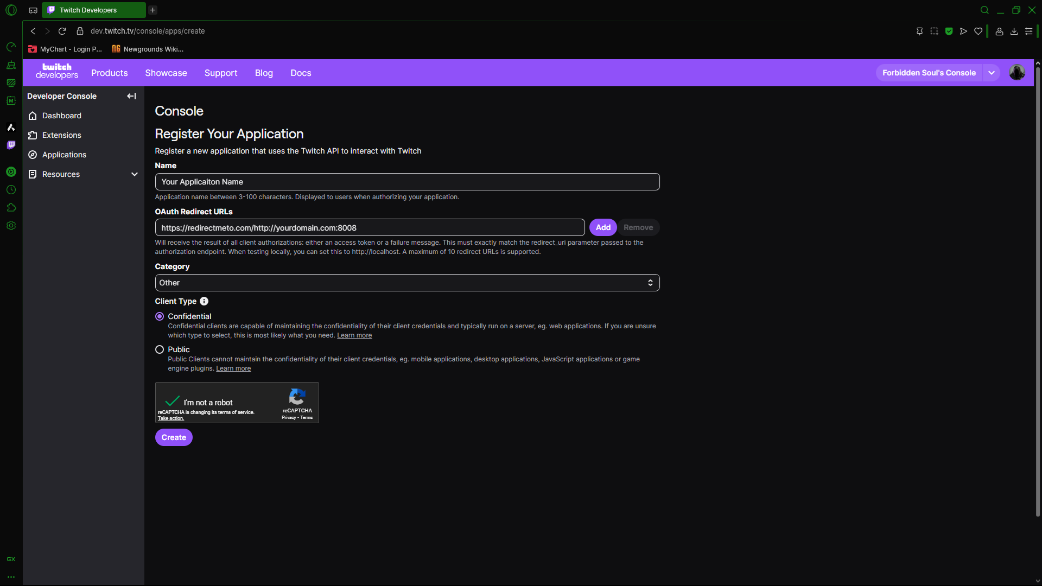Select the Public client type
The height and width of the screenshot is (586, 1042).
[x=160, y=349]
